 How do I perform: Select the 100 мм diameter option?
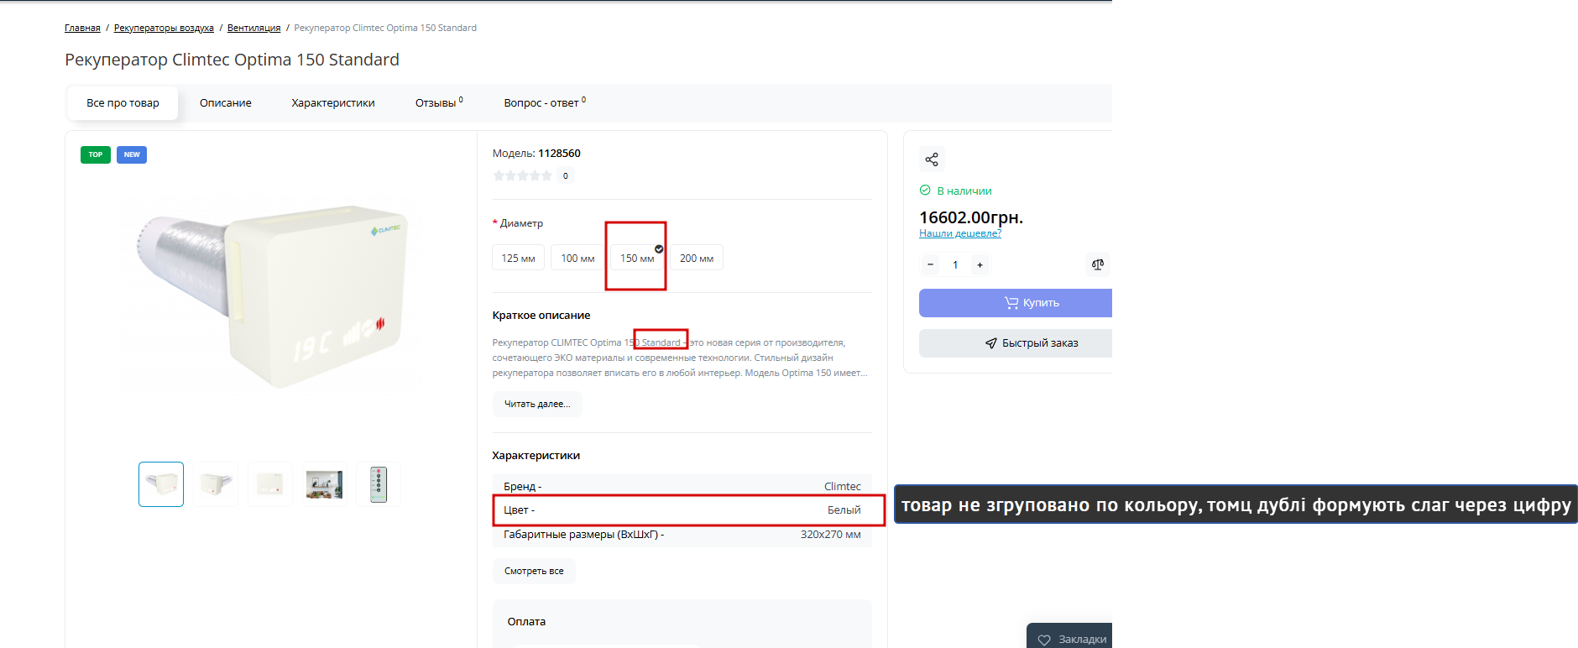[577, 258]
